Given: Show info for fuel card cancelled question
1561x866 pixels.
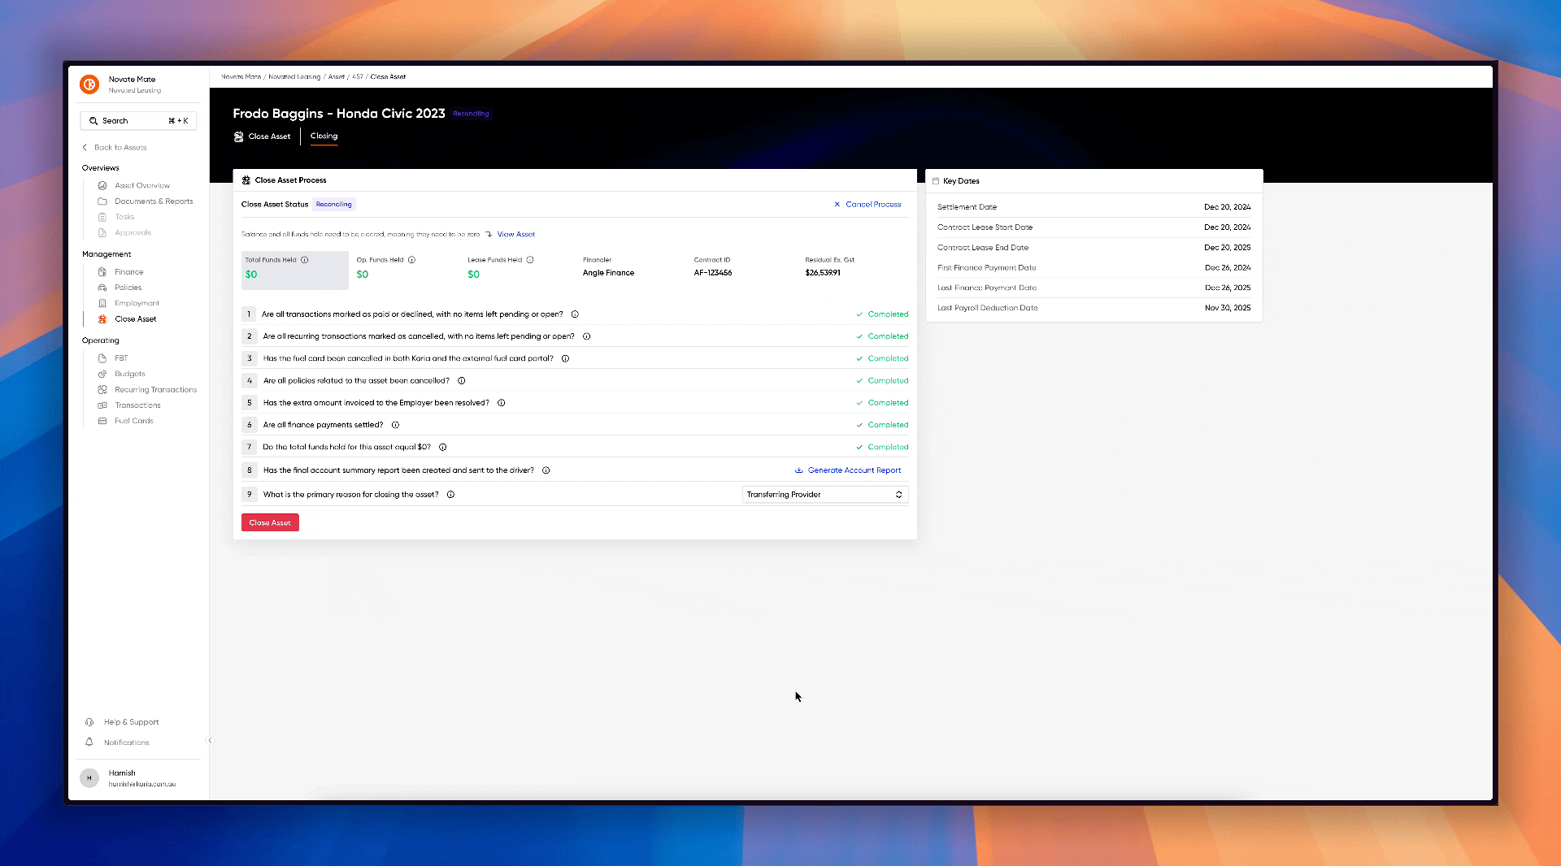Looking at the screenshot, I should (566, 358).
